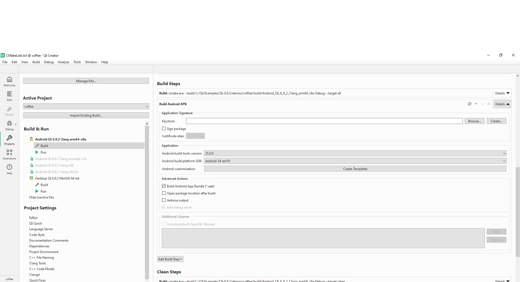Switch to Edit mode in sidebar

pyautogui.click(x=9, y=96)
